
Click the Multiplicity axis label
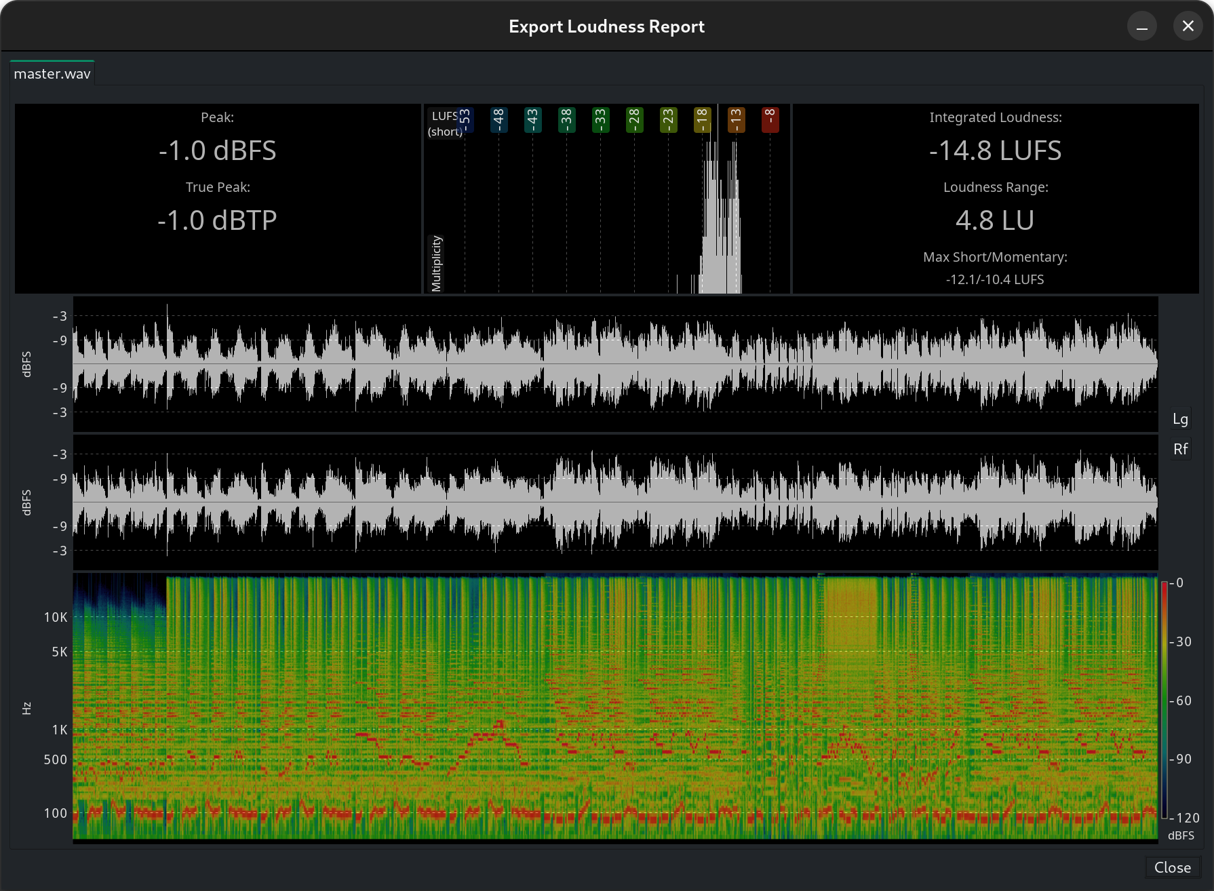(436, 264)
